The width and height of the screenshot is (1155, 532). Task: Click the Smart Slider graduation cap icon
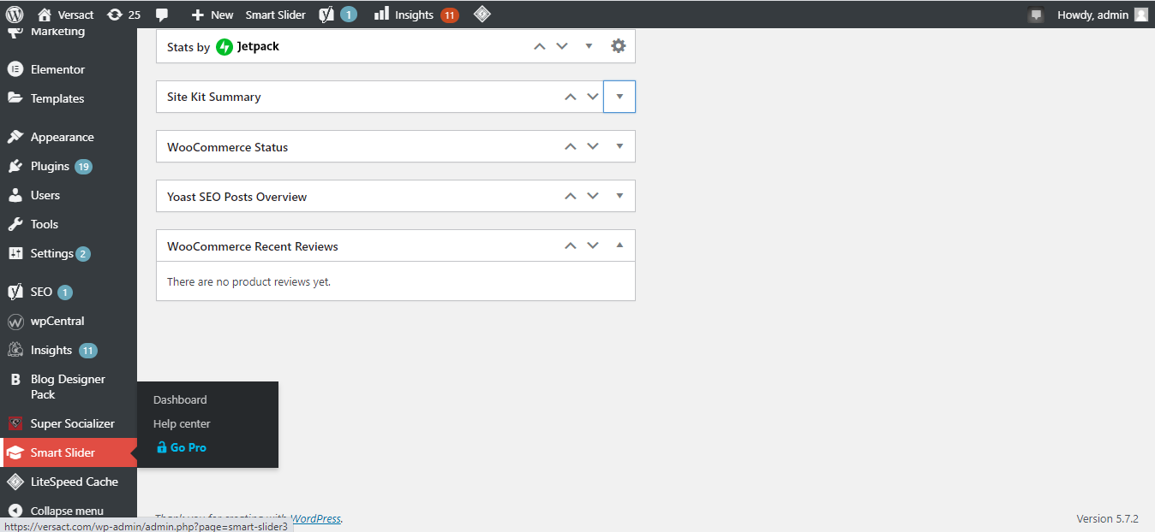point(15,452)
